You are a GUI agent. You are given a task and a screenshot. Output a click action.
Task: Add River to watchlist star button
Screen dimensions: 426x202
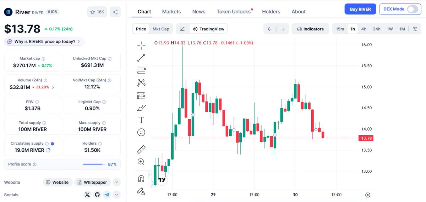[x=97, y=12]
